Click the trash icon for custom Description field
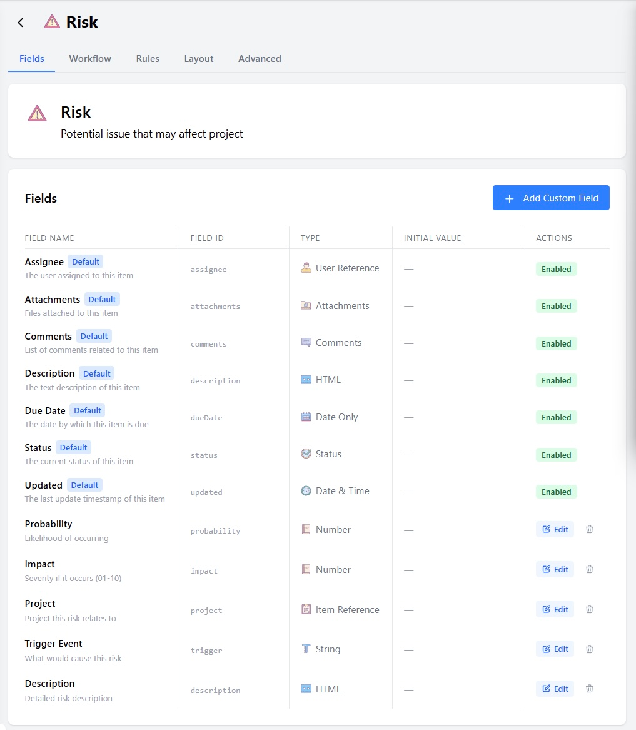Viewport: 636px width, 730px height. coord(590,689)
